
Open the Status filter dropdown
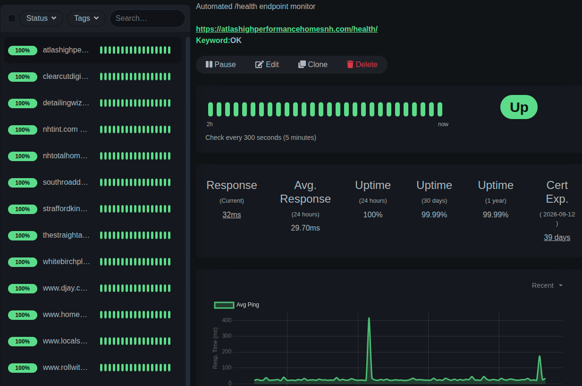point(41,18)
